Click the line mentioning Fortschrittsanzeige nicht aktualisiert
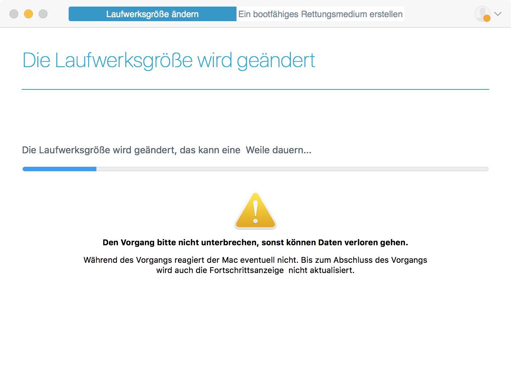Image resolution: width=511 pixels, height=365 pixels. 255,270
